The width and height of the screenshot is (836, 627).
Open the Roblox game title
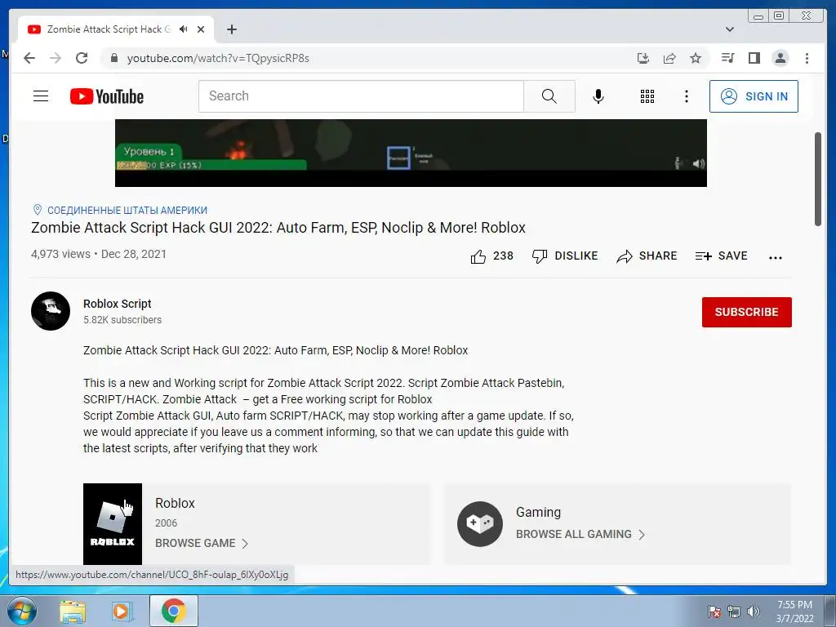(175, 503)
